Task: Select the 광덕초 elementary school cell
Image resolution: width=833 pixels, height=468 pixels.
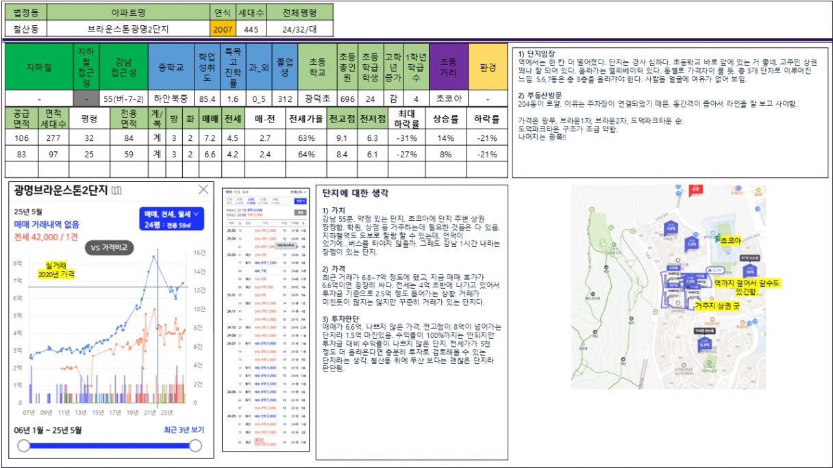Action: tap(318, 99)
